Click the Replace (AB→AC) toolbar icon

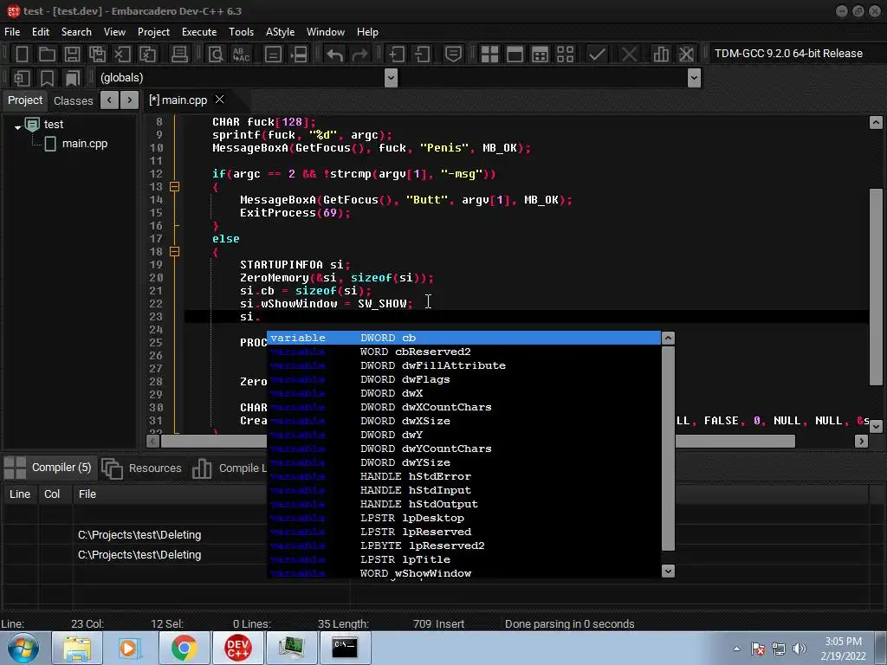[241, 54]
